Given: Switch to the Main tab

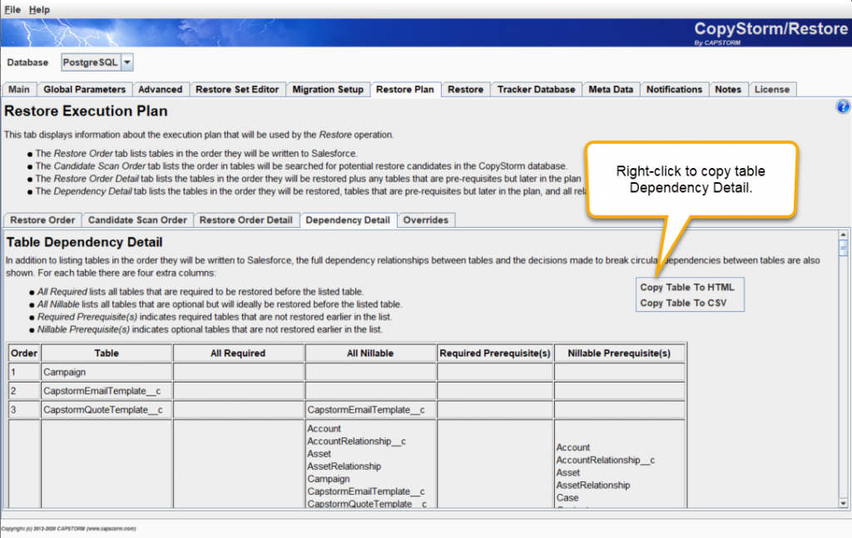Looking at the screenshot, I should click(19, 90).
